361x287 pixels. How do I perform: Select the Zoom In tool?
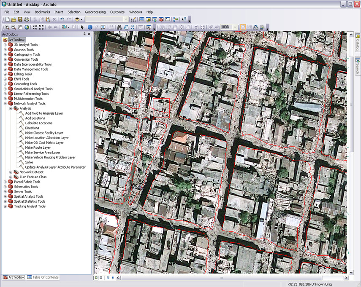pos(7,27)
